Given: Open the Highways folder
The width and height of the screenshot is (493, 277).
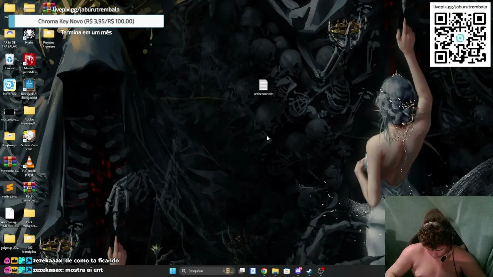Looking at the screenshot, I should click(10, 139).
